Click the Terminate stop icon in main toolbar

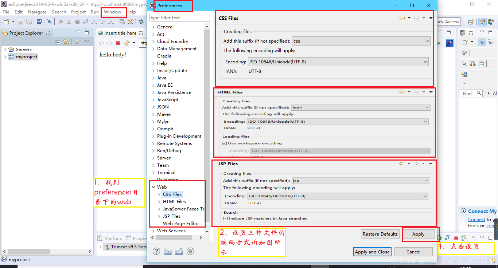(77, 22)
